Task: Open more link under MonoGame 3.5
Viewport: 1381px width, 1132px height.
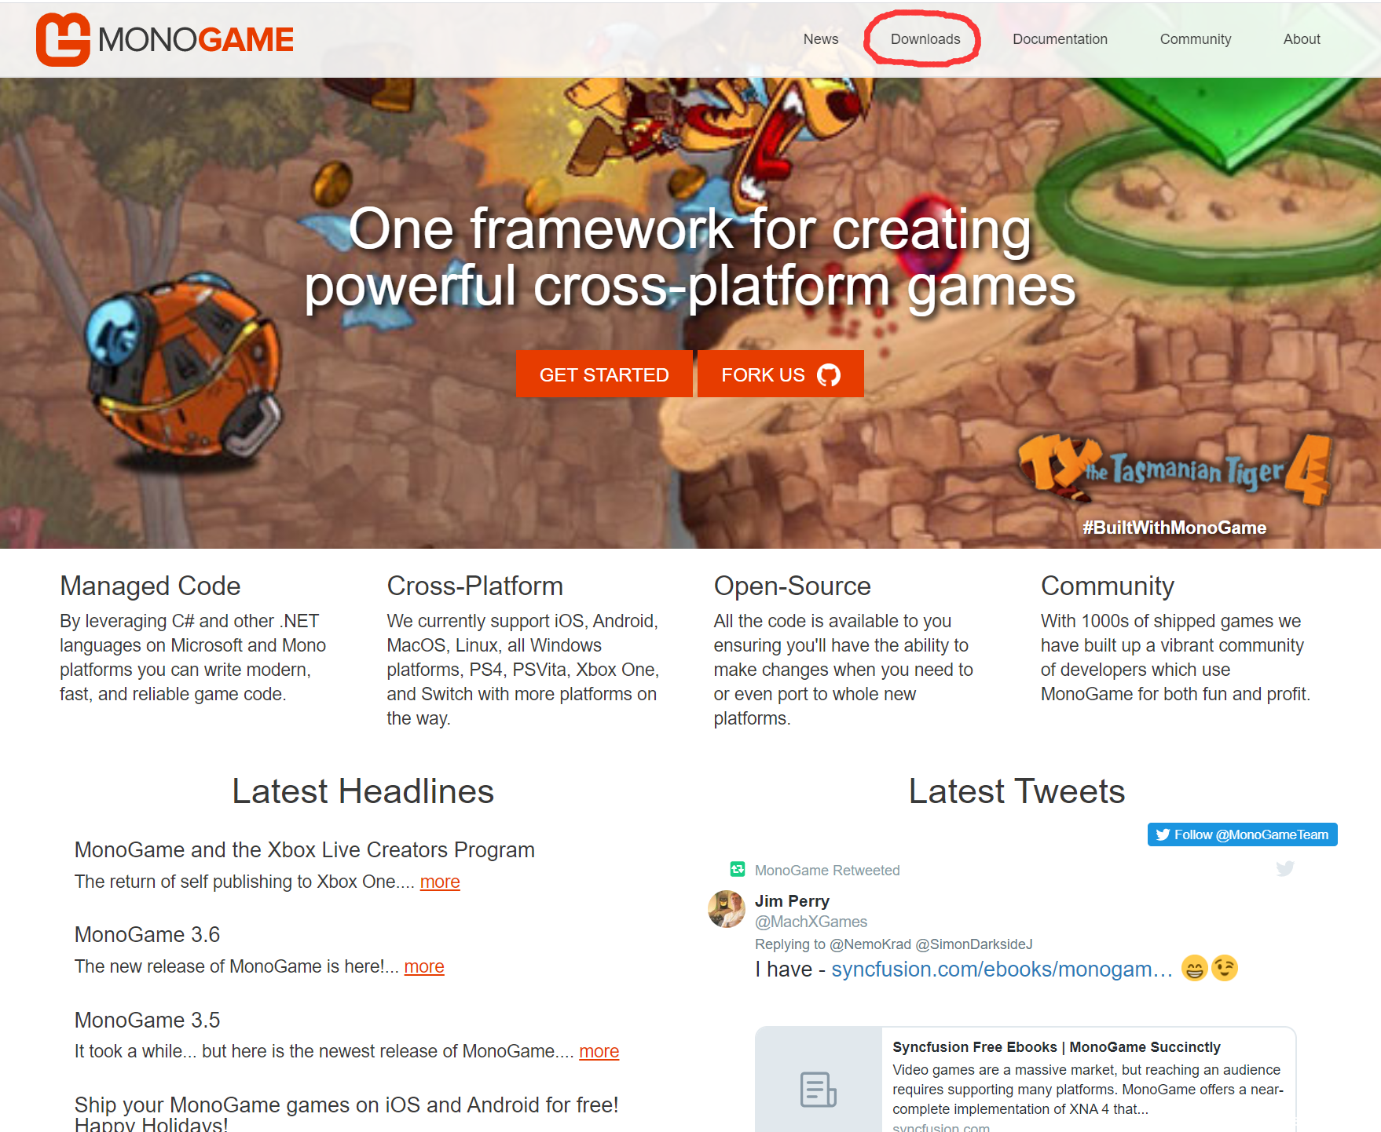Action: pos(599,1051)
